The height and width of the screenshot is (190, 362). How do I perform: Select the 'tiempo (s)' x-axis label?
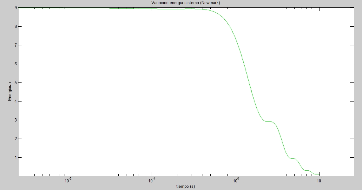186,187
